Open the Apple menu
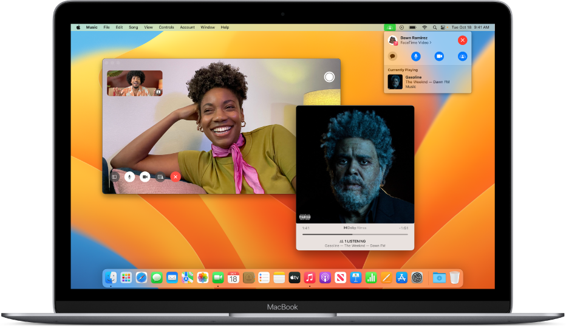The width and height of the screenshot is (566, 333). pos(78,27)
